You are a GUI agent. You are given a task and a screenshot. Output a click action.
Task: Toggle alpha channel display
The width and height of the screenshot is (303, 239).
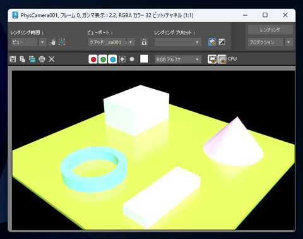[x=122, y=59]
